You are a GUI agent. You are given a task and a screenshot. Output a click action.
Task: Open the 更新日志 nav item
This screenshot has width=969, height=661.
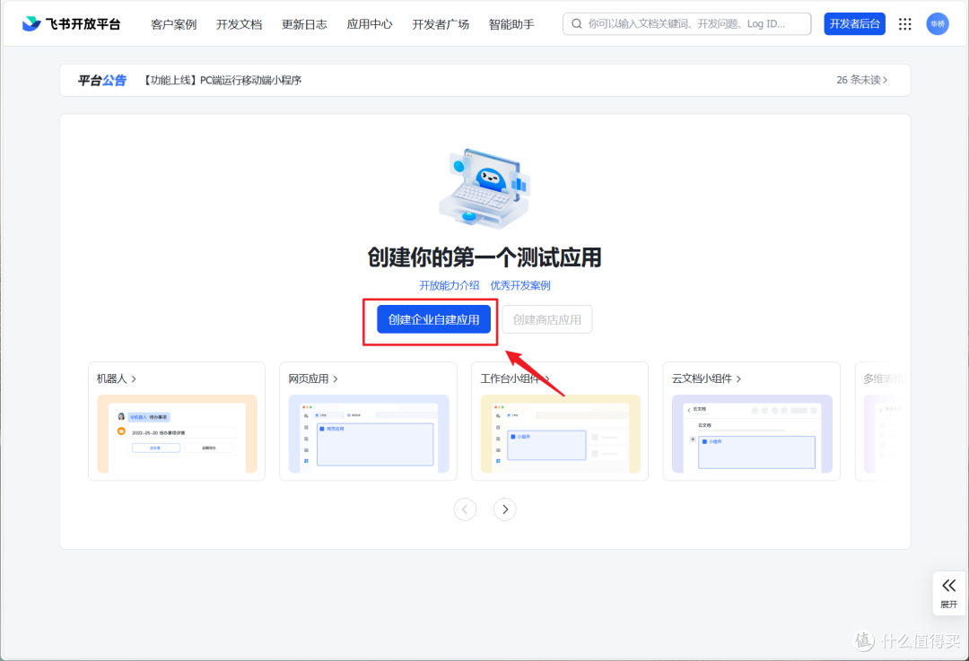(304, 24)
